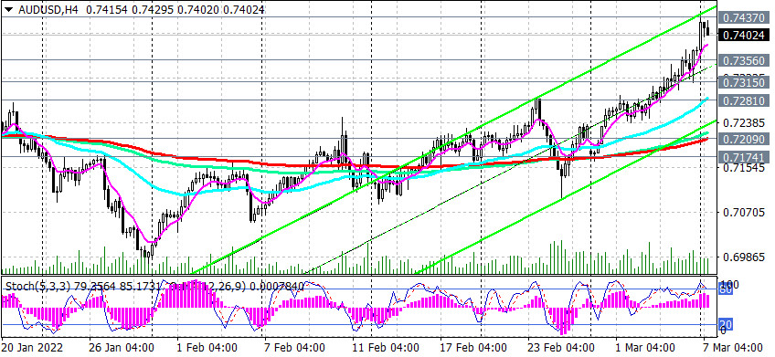Click the 0.71545 price scale value
Image resolution: width=775 pixels, height=357 pixels.
(744, 168)
